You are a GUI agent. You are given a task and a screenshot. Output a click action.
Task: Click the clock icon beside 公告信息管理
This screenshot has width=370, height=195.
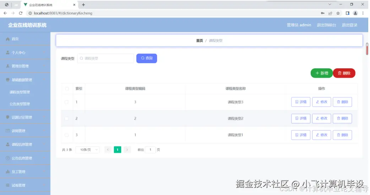pos(7,158)
